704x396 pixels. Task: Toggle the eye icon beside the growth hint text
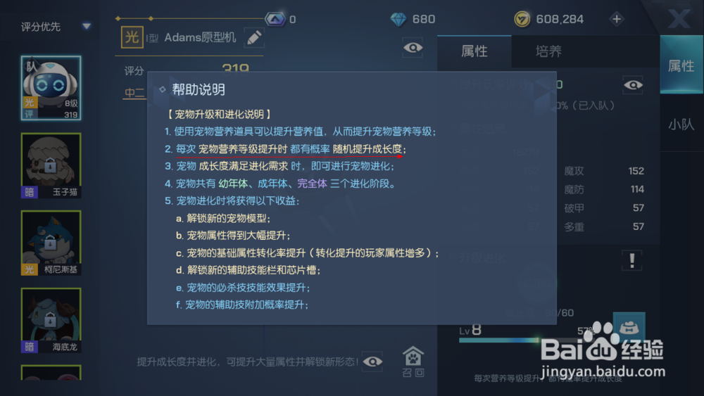tap(372, 362)
